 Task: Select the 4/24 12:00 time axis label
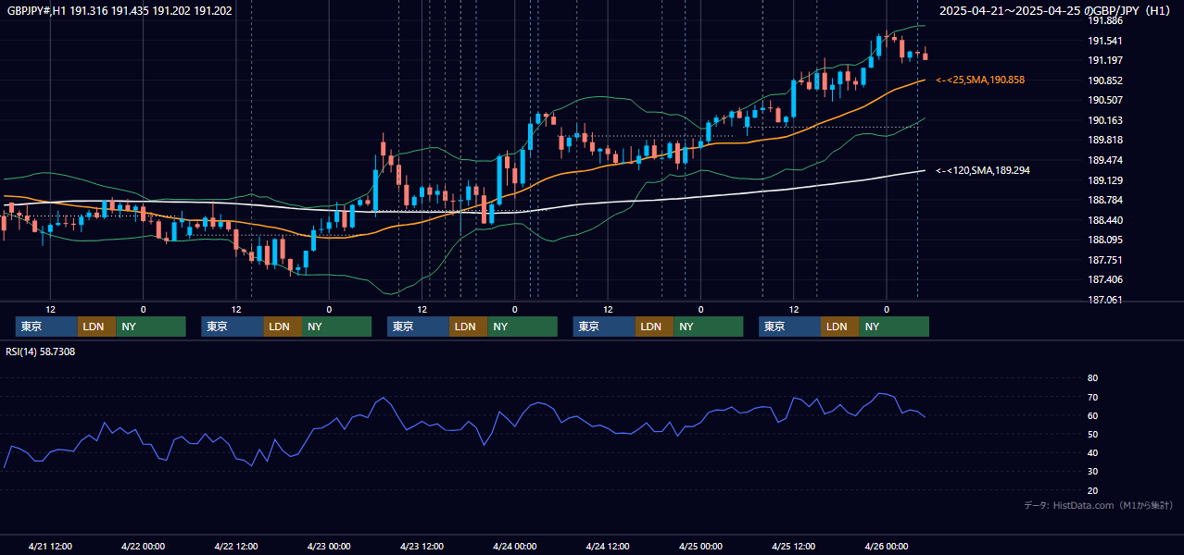(x=608, y=546)
